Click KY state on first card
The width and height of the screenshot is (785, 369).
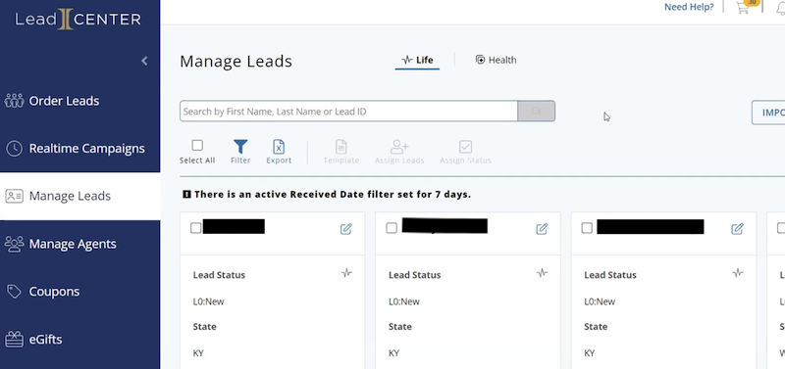coord(198,353)
